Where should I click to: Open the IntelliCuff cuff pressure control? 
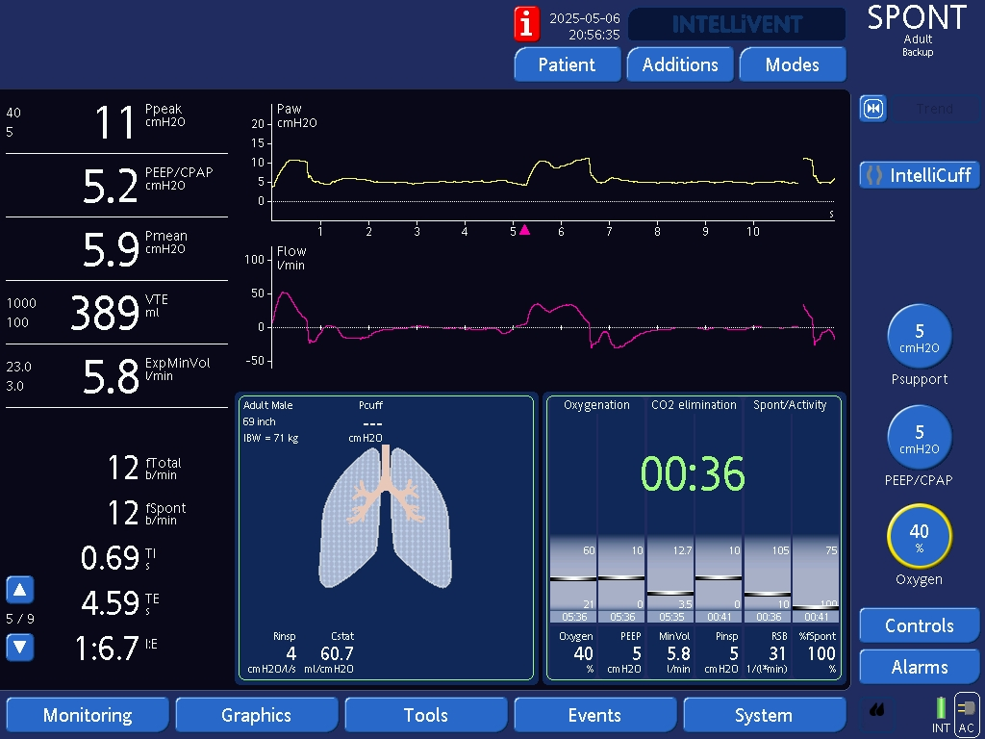[x=920, y=175]
